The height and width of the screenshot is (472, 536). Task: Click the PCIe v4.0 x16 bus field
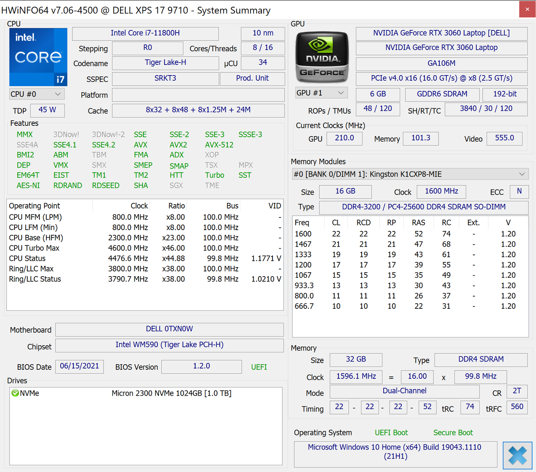(441, 78)
